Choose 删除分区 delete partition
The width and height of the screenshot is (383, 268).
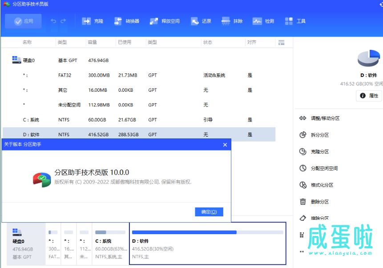314,202
